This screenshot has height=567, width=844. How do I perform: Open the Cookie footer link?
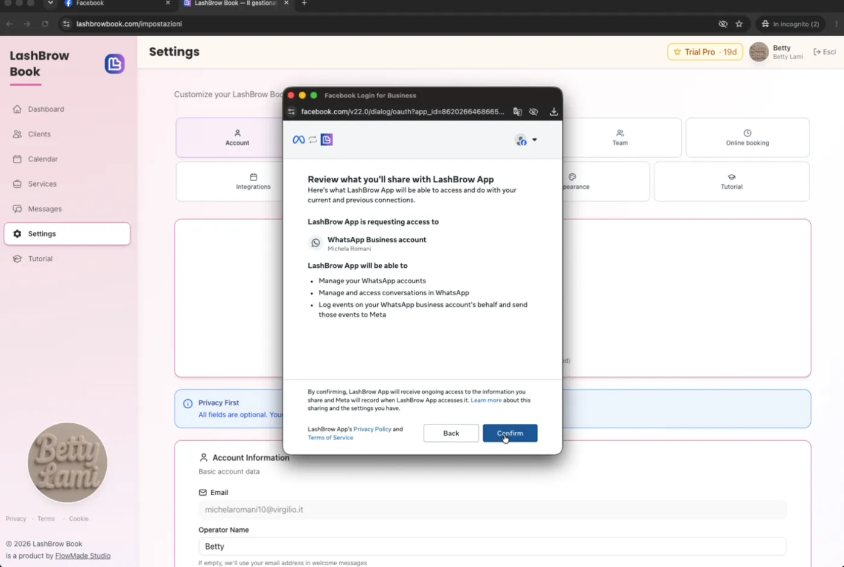click(x=78, y=519)
